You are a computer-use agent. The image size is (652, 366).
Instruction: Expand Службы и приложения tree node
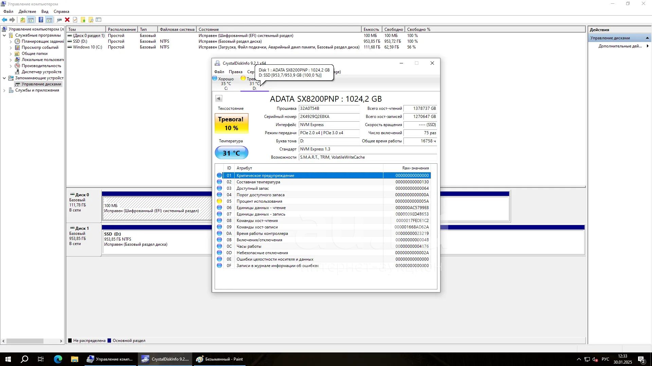tap(4, 90)
